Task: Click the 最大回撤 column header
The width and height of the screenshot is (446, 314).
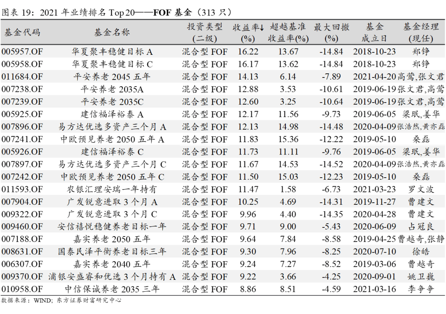Action: point(331,33)
